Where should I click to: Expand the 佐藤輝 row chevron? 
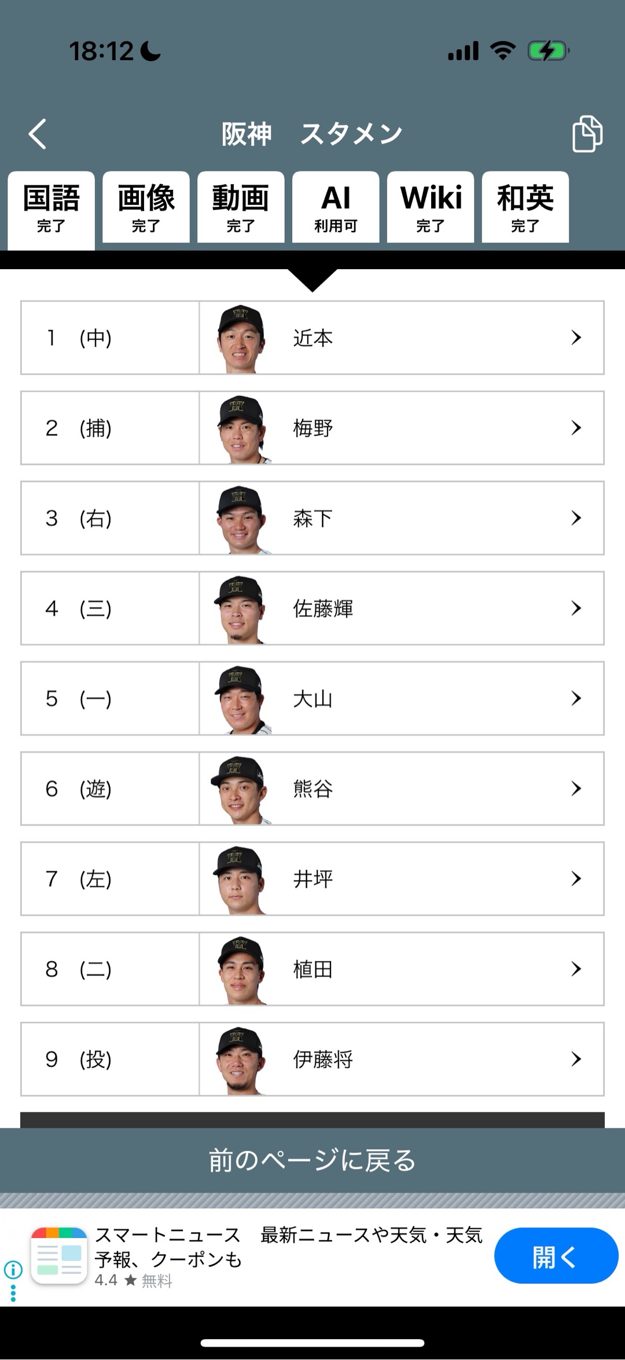(576, 608)
